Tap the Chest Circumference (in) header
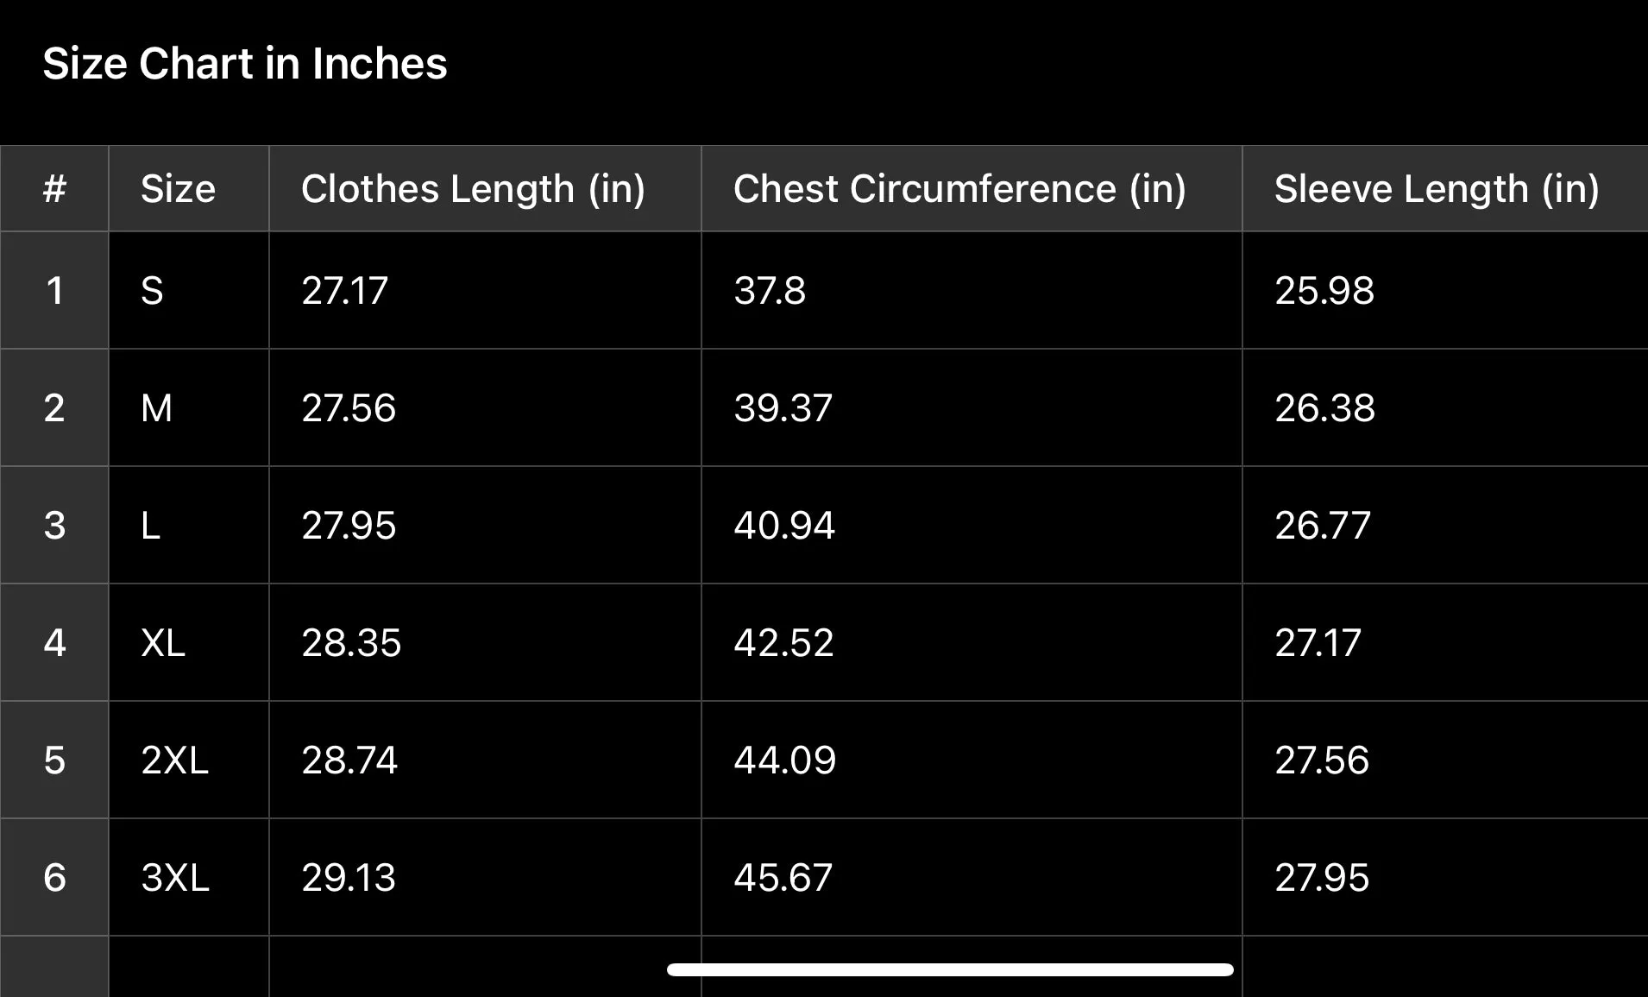This screenshot has height=997, width=1648. (972, 188)
